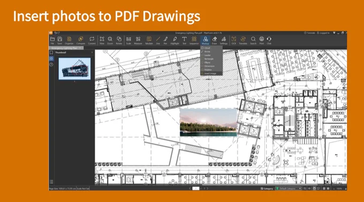The image size is (364, 202).
Task: Choose Ellipse from Markup menu
Action: pyautogui.click(x=211, y=63)
